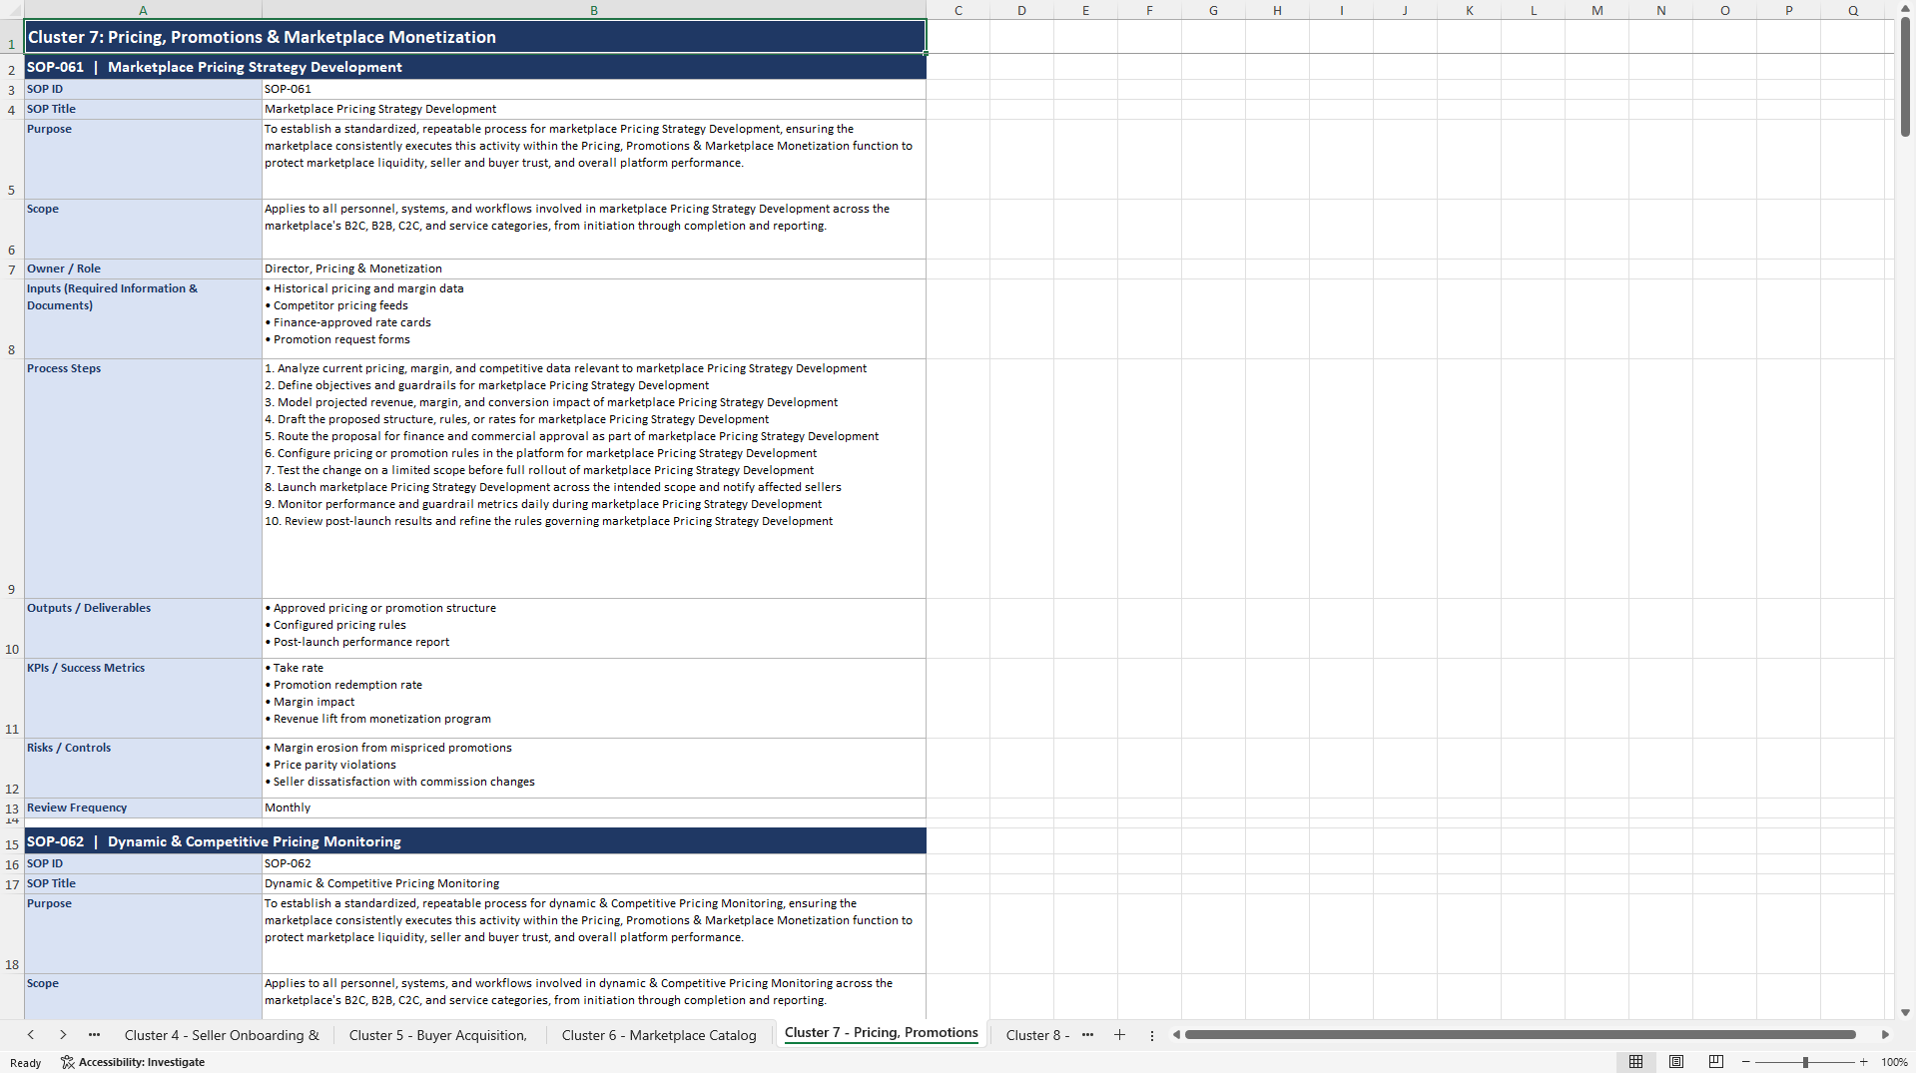Select the 'Review Frequency' label cell

pos(143,808)
